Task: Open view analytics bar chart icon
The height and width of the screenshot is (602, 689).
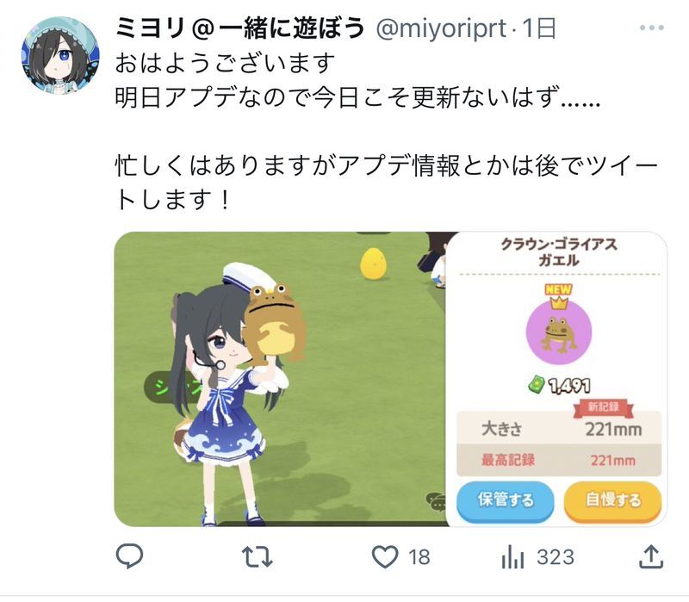Action: 512,556
